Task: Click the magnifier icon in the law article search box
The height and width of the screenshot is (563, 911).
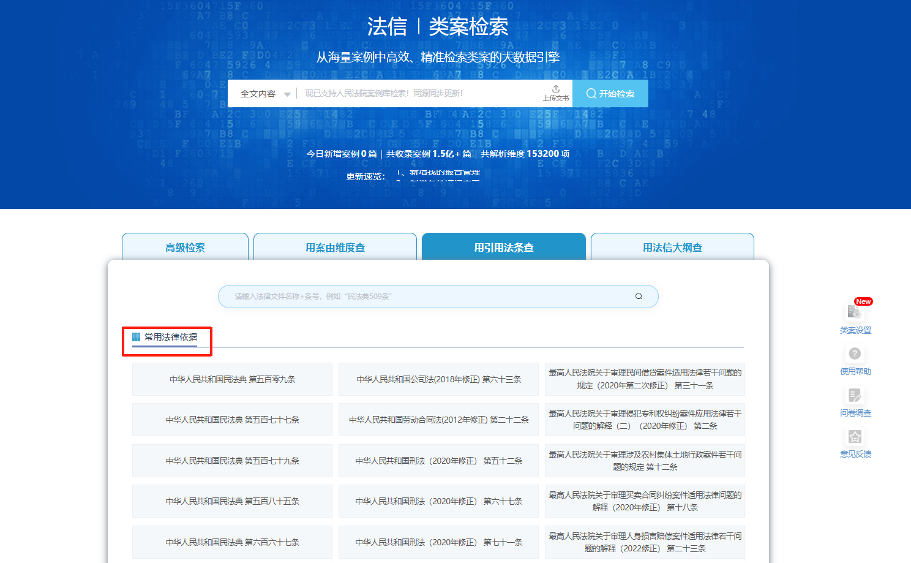Action: (639, 297)
